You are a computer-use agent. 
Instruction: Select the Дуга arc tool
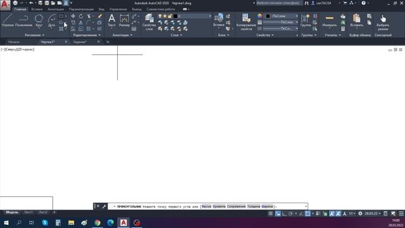pos(51,20)
